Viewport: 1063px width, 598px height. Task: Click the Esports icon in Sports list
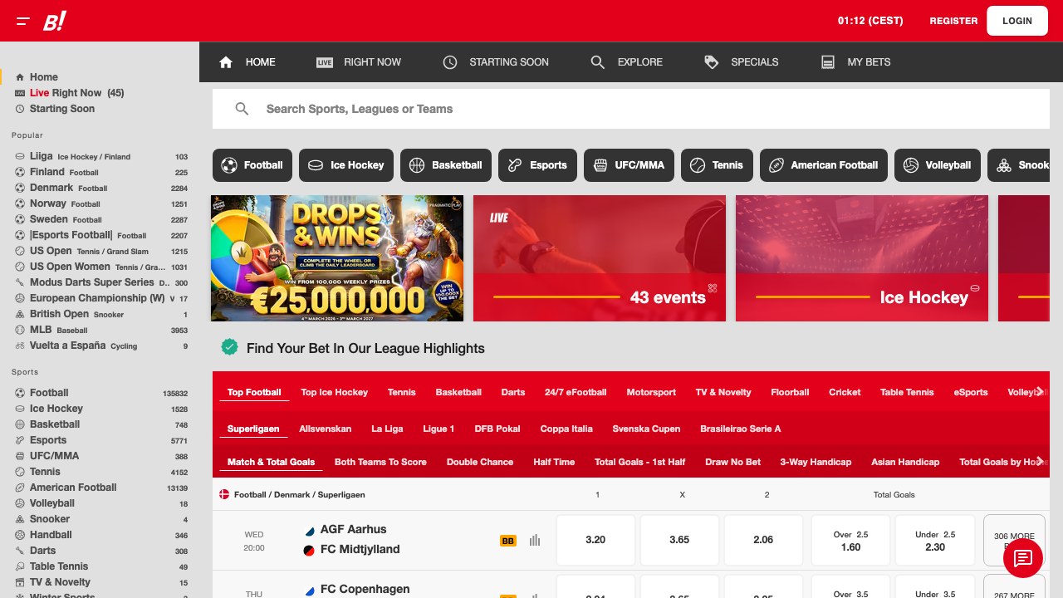click(20, 440)
